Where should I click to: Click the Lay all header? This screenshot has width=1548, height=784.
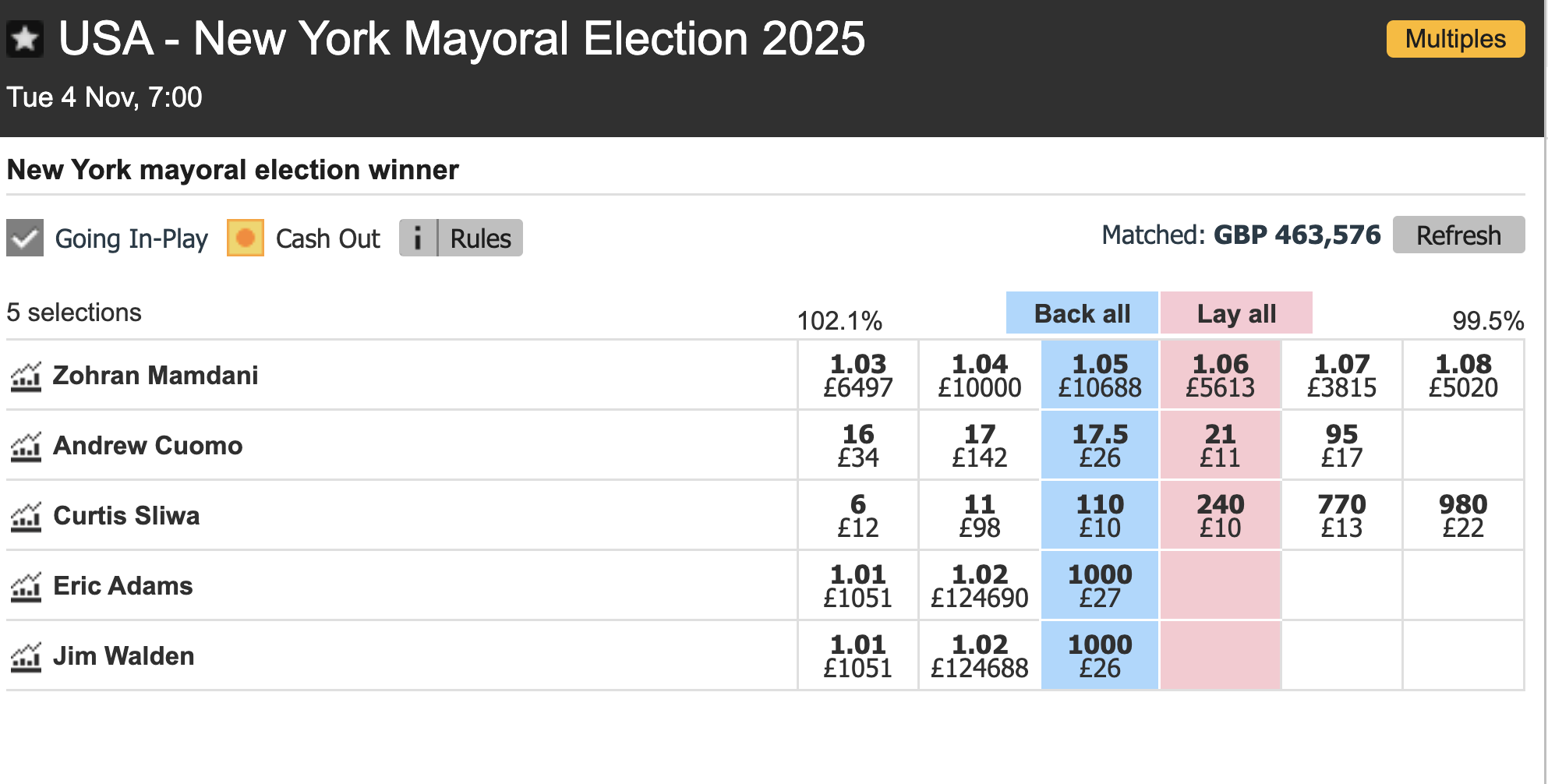coord(1236,313)
